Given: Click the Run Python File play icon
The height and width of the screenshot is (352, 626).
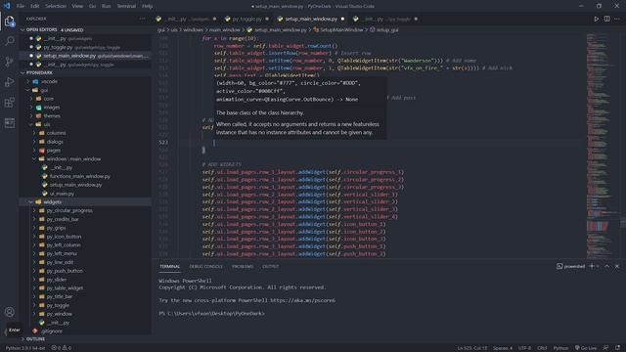Looking at the screenshot, I should [x=596, y=19].
